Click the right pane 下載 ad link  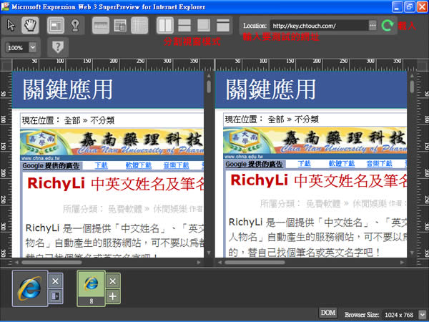coord(304,164)
